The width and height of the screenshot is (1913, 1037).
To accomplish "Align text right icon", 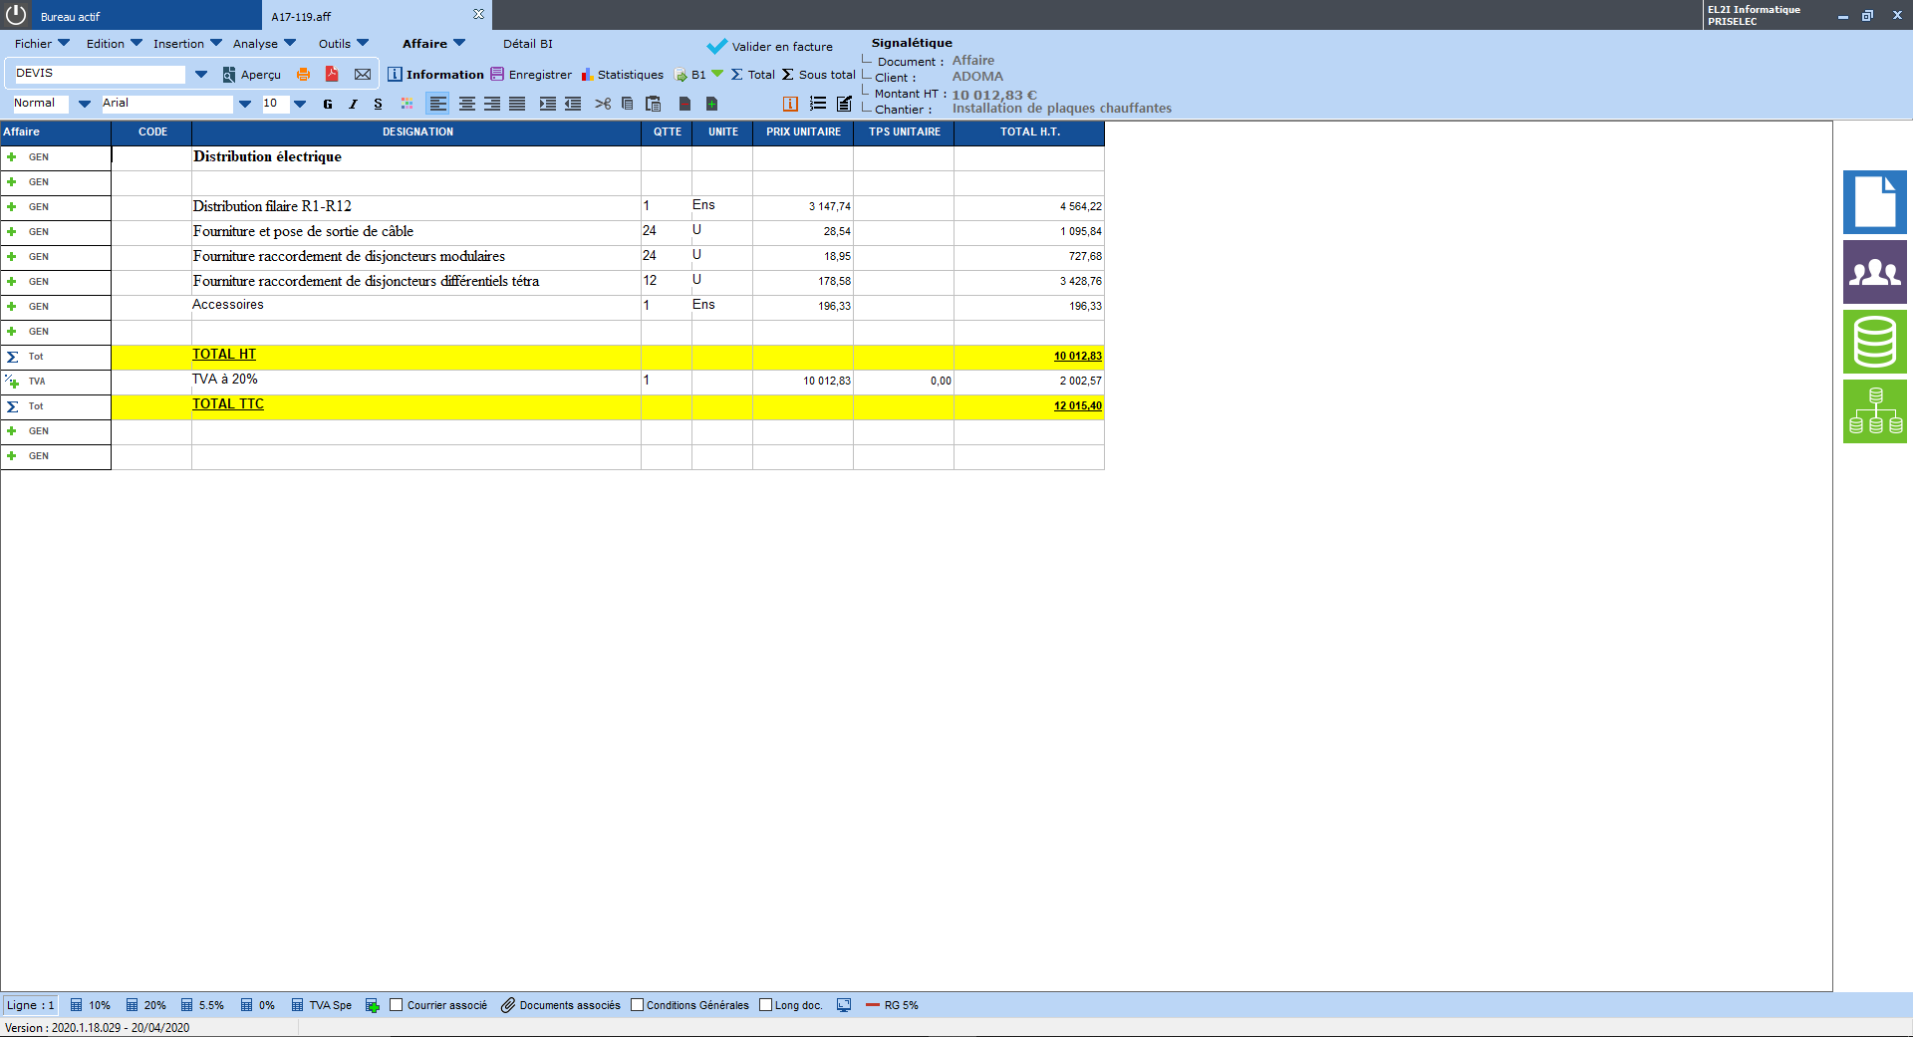I will pos(492,104).
